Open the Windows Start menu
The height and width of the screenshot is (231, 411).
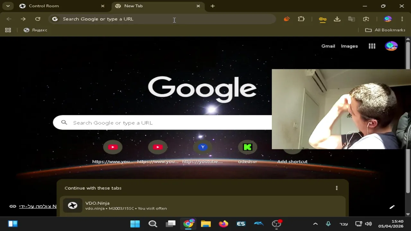135,224
